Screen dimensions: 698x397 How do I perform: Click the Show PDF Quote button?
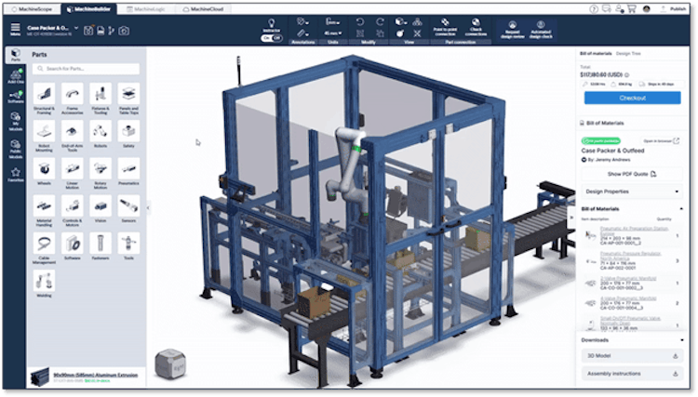tap(631, 174)
